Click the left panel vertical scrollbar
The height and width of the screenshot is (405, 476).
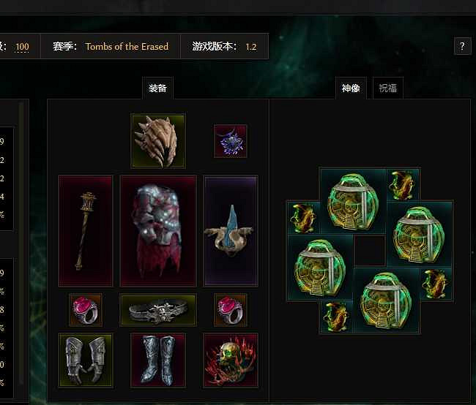21,243
